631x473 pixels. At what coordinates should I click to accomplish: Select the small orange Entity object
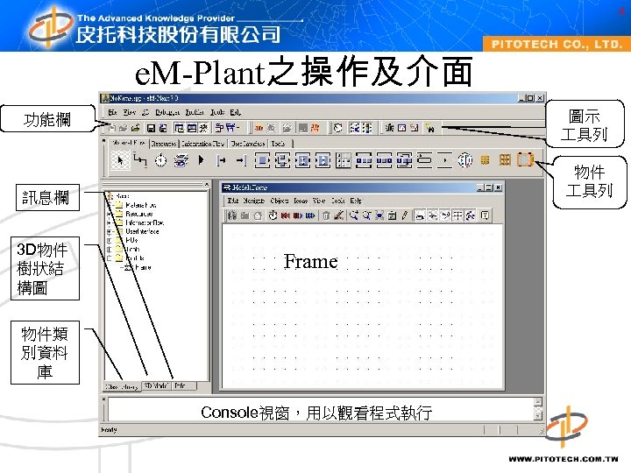[x=486, y=160]
